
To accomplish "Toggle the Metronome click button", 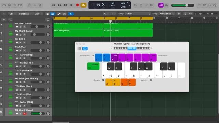I will tap(167, 5).
